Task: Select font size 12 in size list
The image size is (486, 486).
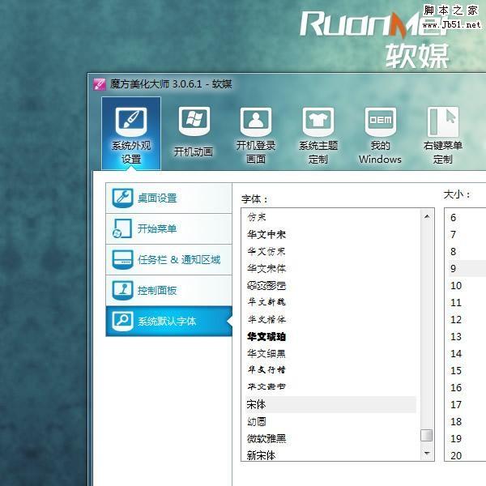Action: [456, 319]
